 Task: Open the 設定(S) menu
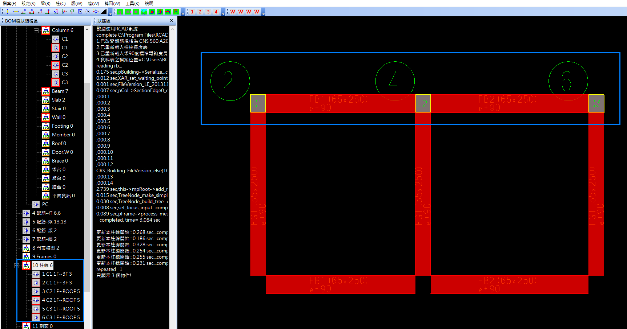click(x=28, y=3)
